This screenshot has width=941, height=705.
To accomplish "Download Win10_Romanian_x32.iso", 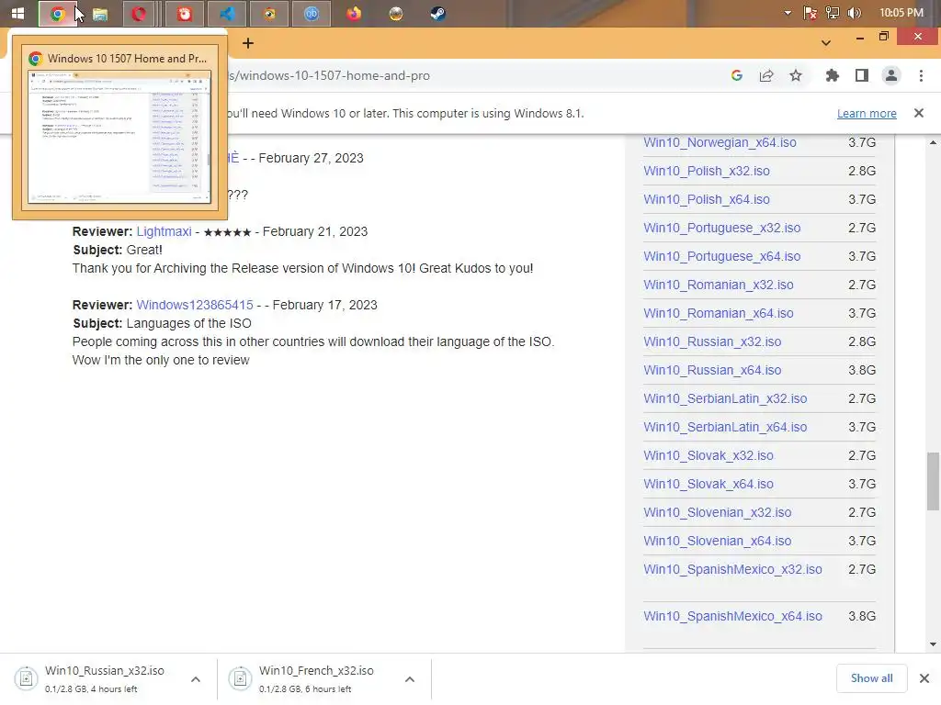I will 719,285.
